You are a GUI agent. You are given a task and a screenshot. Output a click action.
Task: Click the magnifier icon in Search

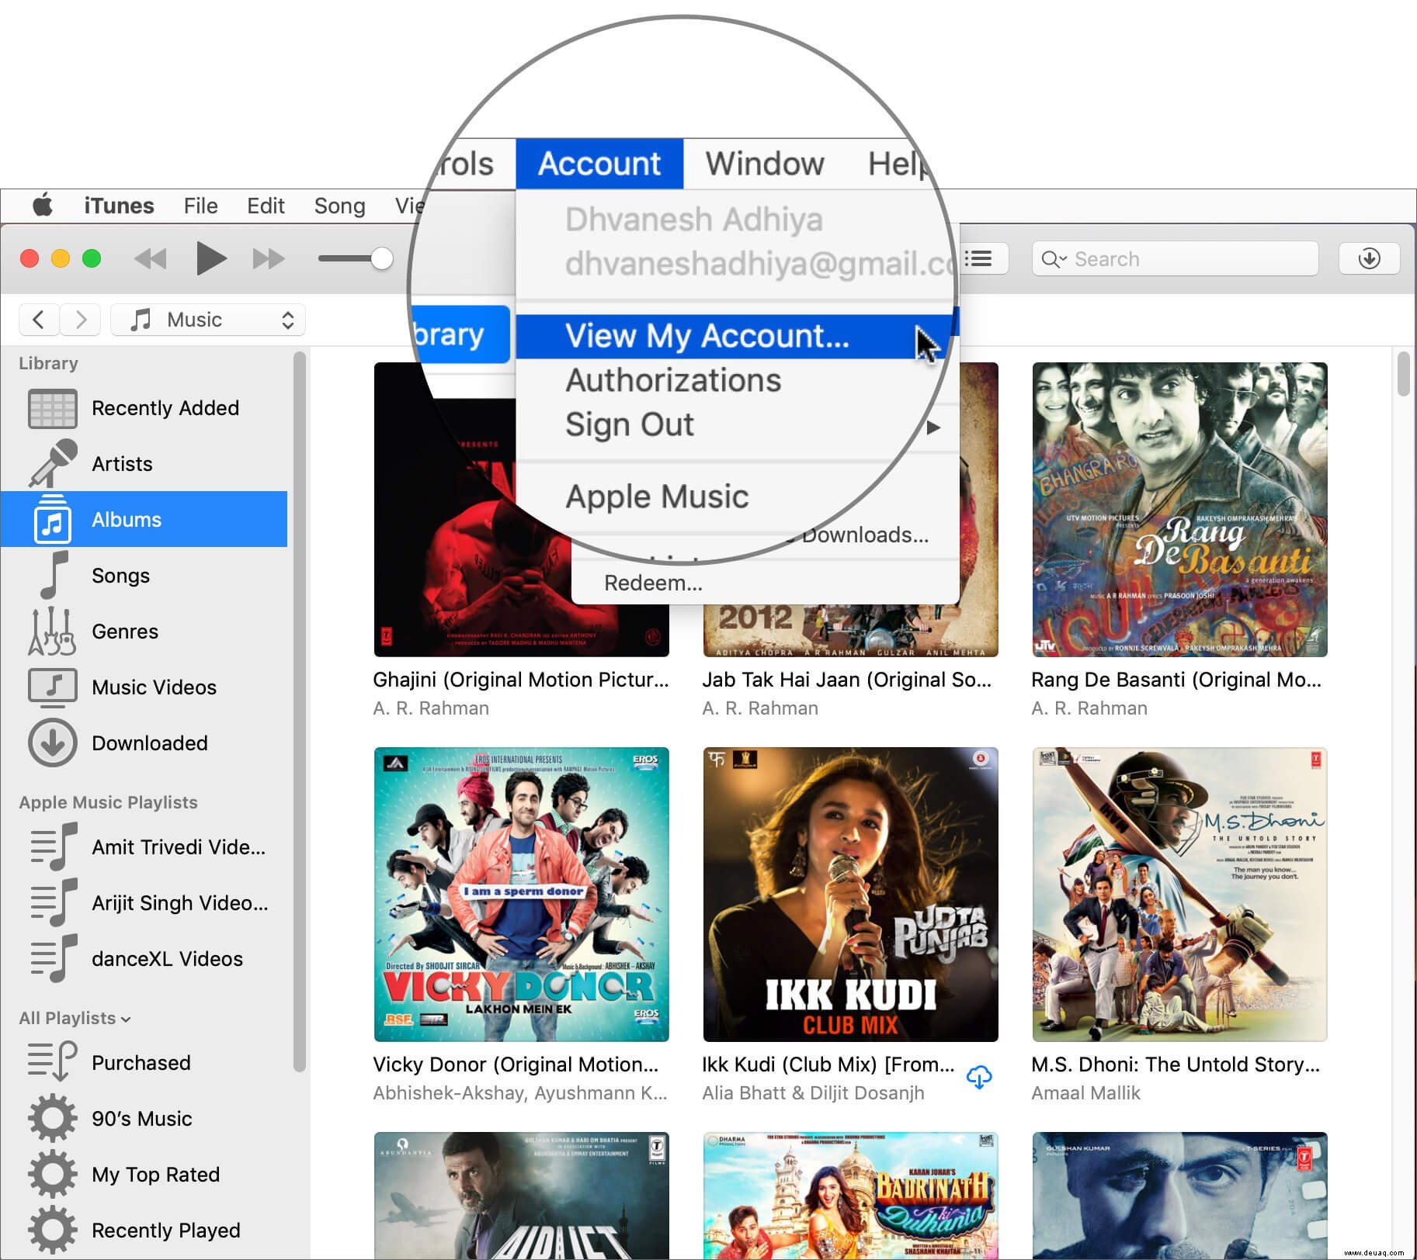[1052, 259]
